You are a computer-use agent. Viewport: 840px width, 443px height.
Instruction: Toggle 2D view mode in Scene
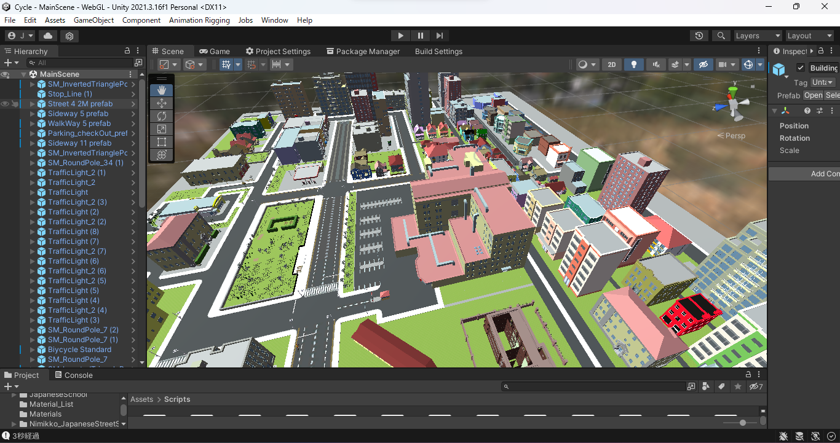[x=611, y=65]
